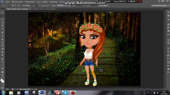170x95 pixels.
Task: Toggle the anti-alias Сглаживание checkbox
Action: [x=40, y=6]
